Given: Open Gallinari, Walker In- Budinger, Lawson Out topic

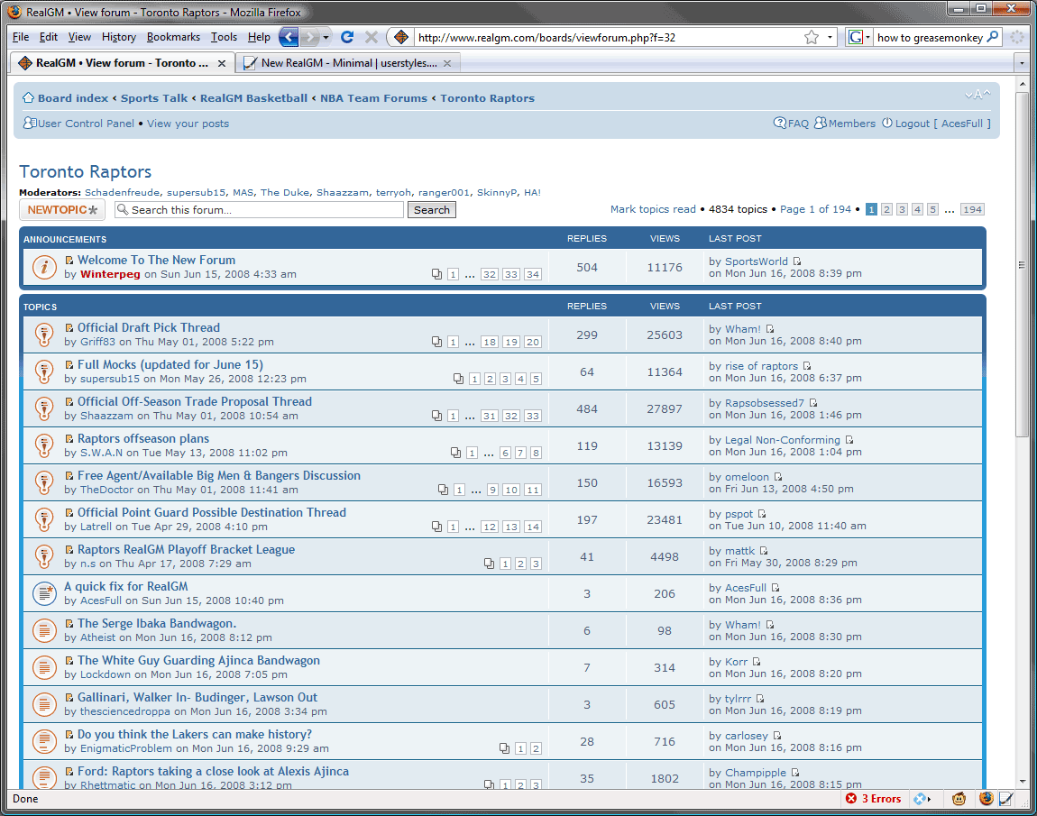Looking at the screenshot, I should coord(197,697).
